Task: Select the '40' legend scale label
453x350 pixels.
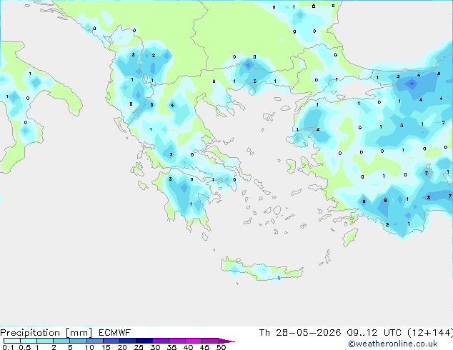Action: click(x=188, y=347)
